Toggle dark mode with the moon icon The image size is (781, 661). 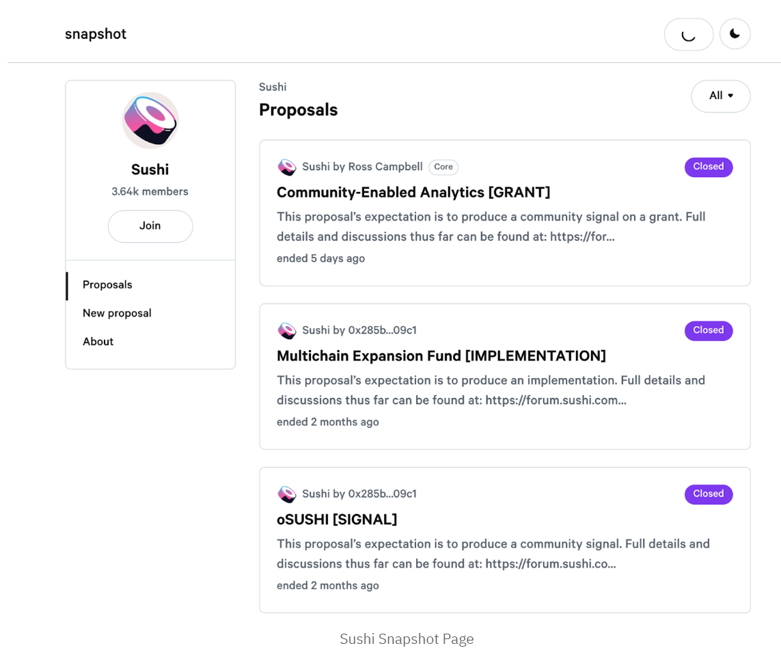735,34
